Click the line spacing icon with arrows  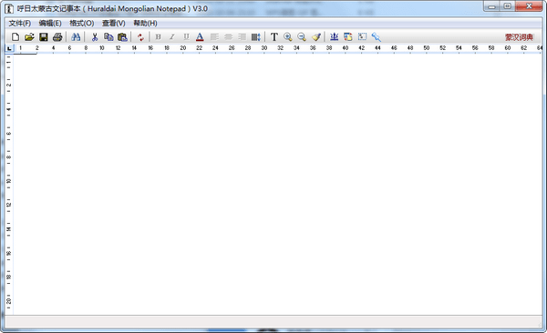(255, 37)
